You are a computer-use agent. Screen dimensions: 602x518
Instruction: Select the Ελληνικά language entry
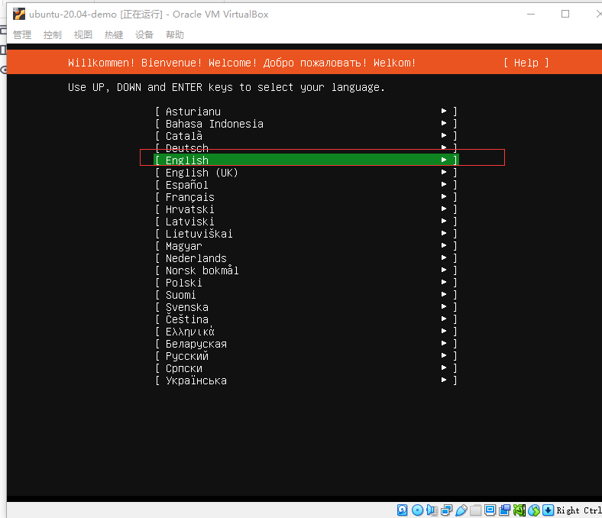point(306,332)
